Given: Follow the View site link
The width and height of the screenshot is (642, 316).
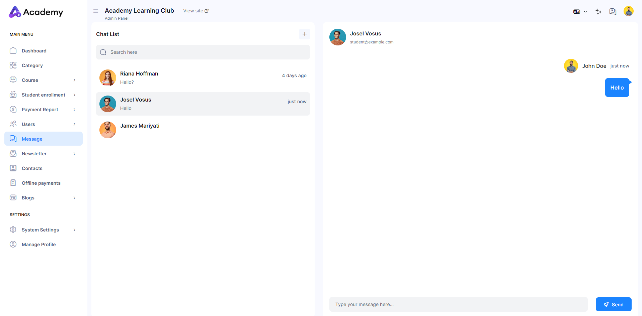Looking at the screenshot, I should click(x=196, y=11).
